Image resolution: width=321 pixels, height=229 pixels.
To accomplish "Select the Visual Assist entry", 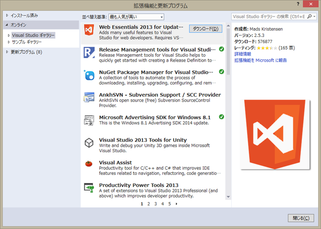I will 153,168.
